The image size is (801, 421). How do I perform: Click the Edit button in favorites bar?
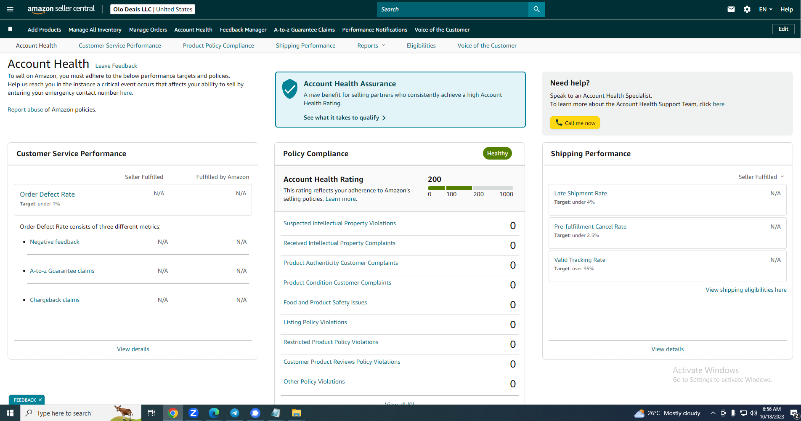click(783, 29)
